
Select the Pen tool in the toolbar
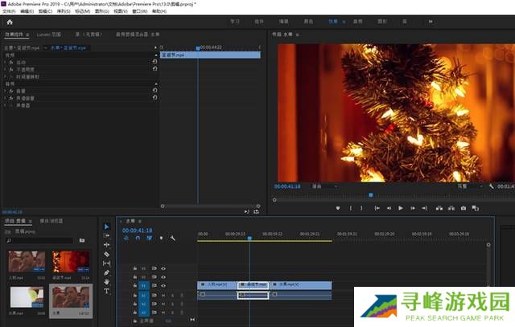(x=107, y=272)
